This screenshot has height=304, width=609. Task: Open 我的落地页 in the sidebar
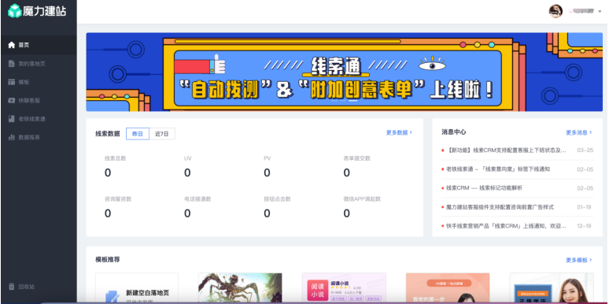tap(39, 63)
